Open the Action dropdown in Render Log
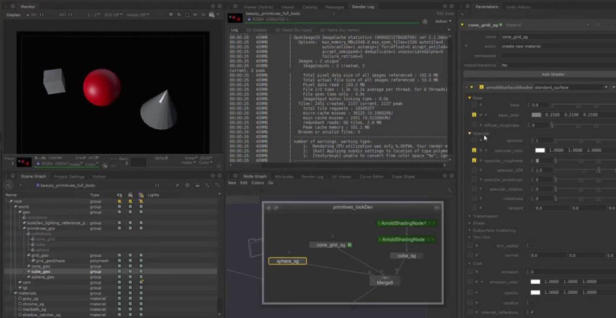This screenshot has height=318, width=616. [442, 21]
